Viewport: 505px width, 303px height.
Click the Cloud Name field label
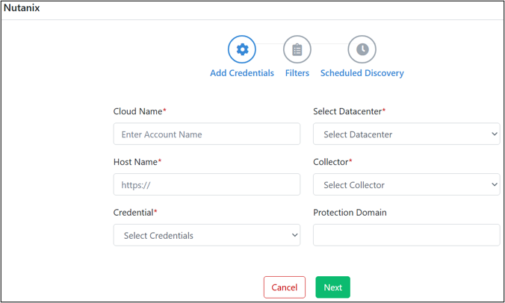(x=140, y=111)
